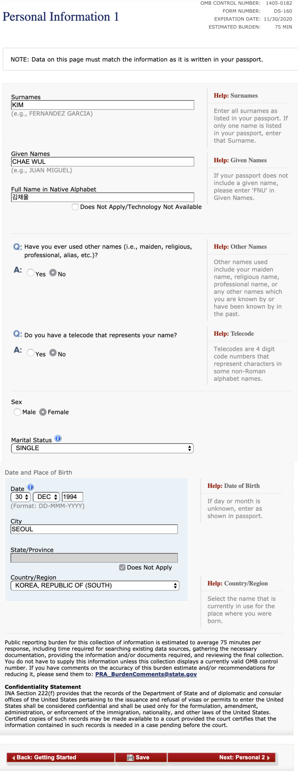Viewport: 298px width, 771px height.
Task: Open the birth month dropdown
Action: (x=46, y=497)
